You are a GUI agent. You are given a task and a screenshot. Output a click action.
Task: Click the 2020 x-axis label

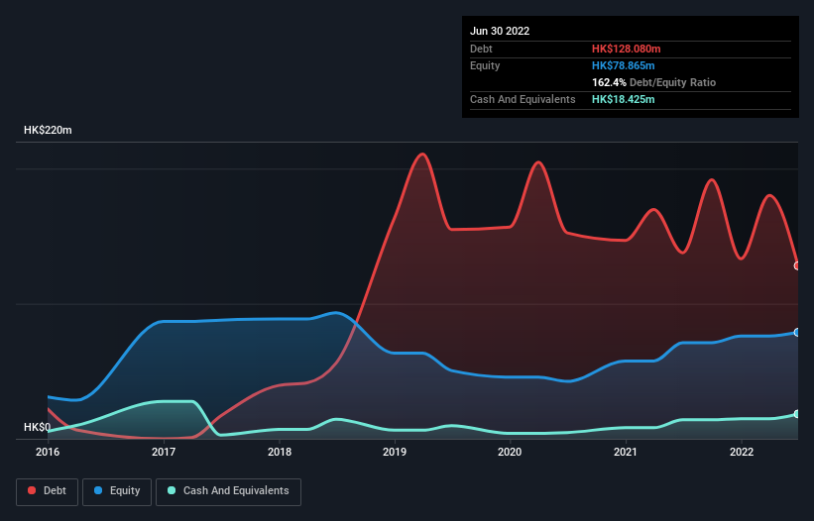pyautogui.click(x=510, y=452)
